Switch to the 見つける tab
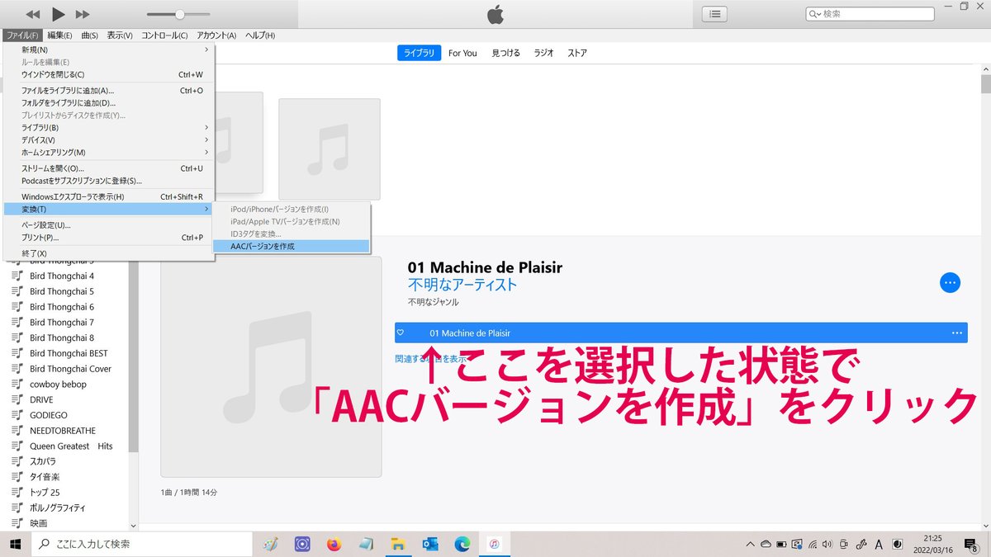This screenshot has width=991, height=557. pyautogui.click(x=505, y=53)
